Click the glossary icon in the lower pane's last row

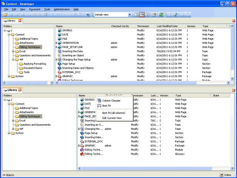82,154
